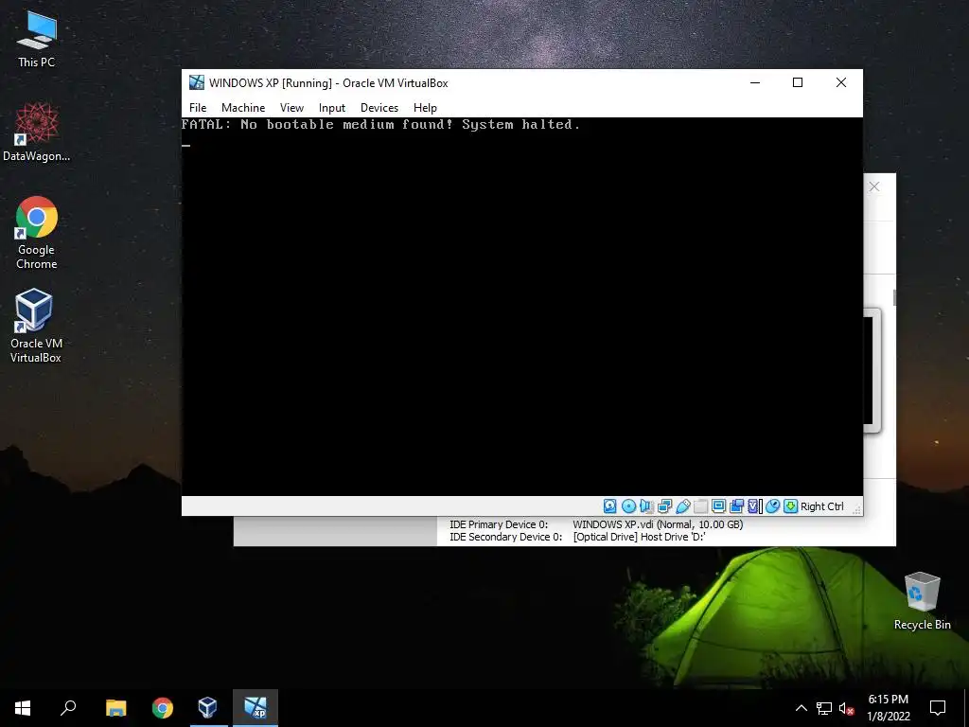969x727 pixels.
Task: Click the CPU virtualization status icon
Action: click(x=754, y=506)
